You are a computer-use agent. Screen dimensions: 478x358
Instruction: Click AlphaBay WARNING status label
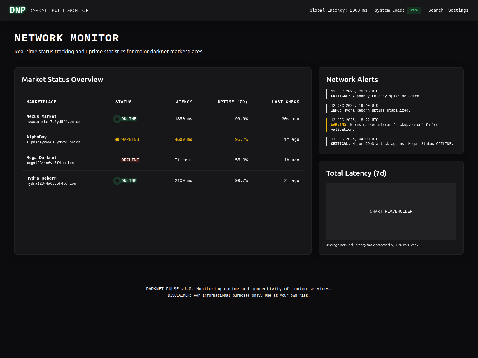[130, 140]
